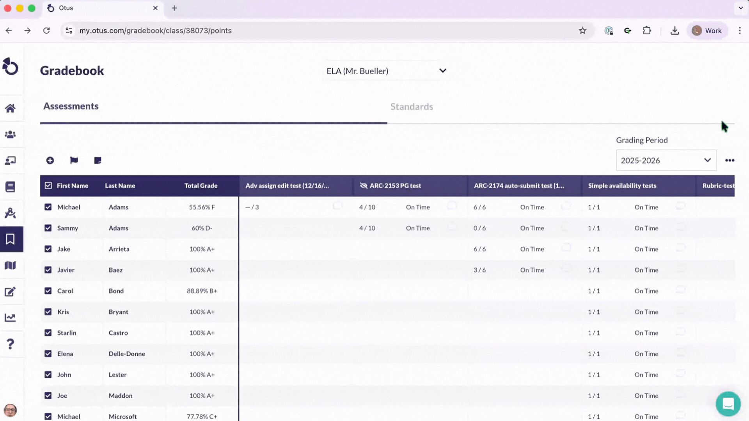Open the analytics chart sidebar icon
Viewport: 749px width, 421px height.
point(11,318)
